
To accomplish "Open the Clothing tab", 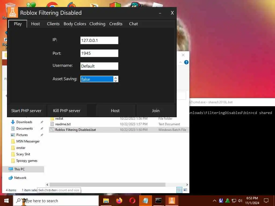I will (x=97, y=24).
